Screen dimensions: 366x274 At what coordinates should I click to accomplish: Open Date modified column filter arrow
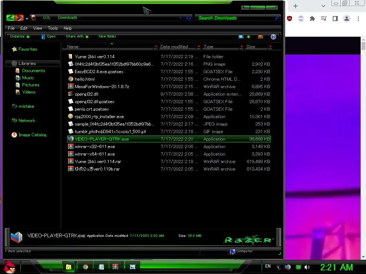point(199,47)
